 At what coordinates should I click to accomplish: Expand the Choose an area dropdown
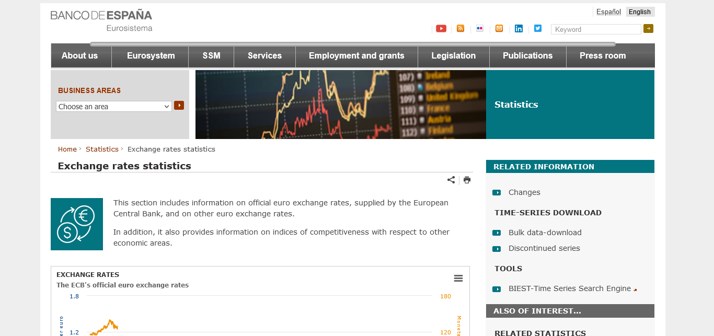pos(114,107)
